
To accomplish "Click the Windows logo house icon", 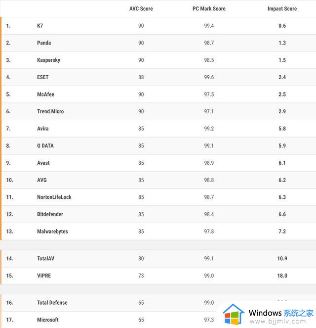I will click(x=234, y=314).
